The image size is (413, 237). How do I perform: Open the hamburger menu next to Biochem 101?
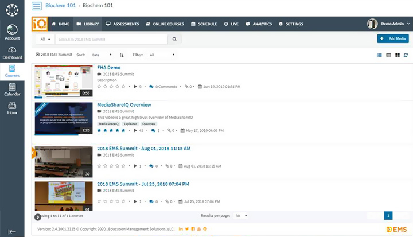pyautogui.click(x=37, y=6)
